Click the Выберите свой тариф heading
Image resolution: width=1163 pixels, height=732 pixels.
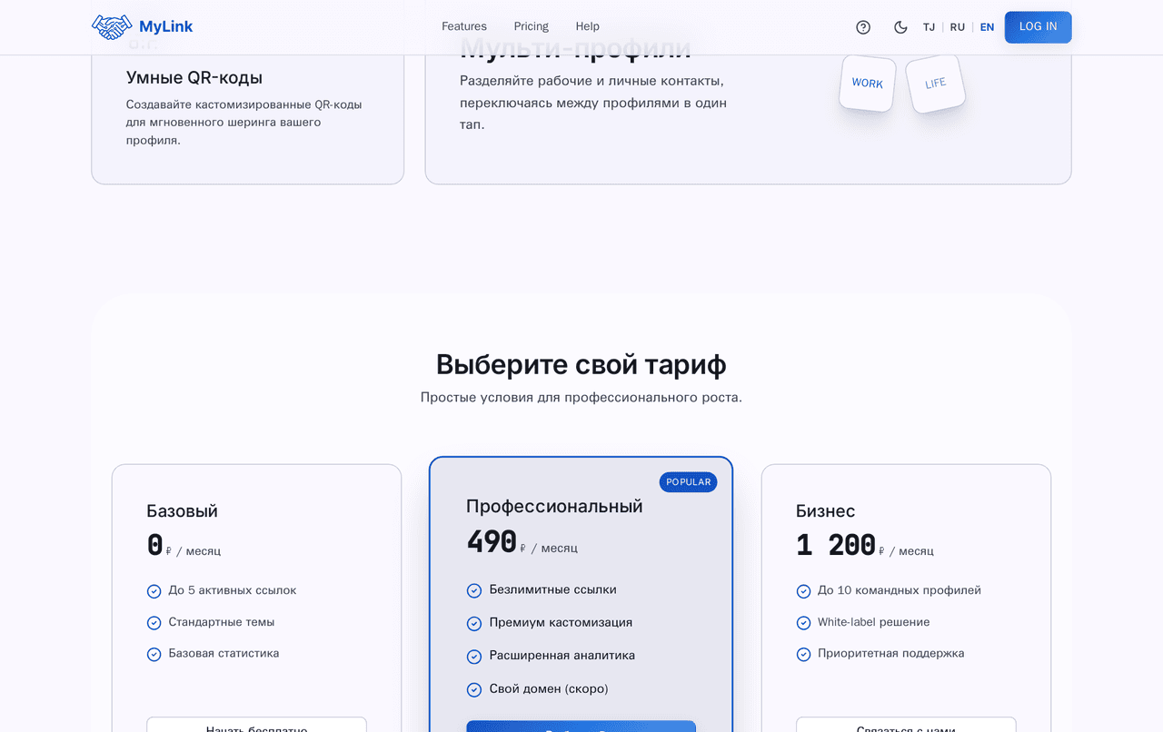coord(581,364)
